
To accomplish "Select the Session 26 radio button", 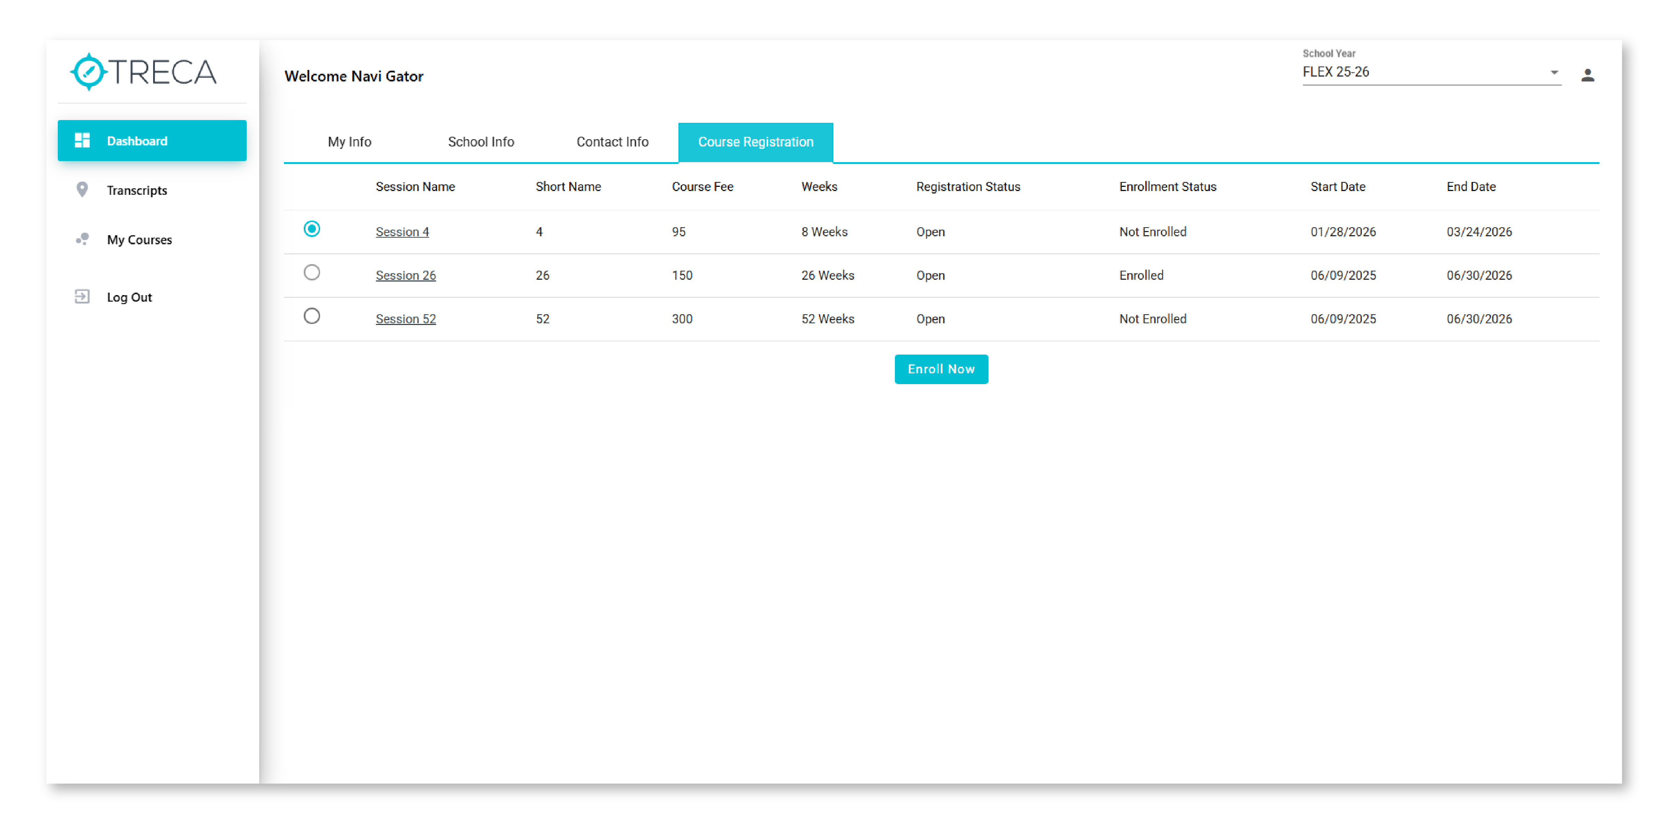I will [312, 272].
